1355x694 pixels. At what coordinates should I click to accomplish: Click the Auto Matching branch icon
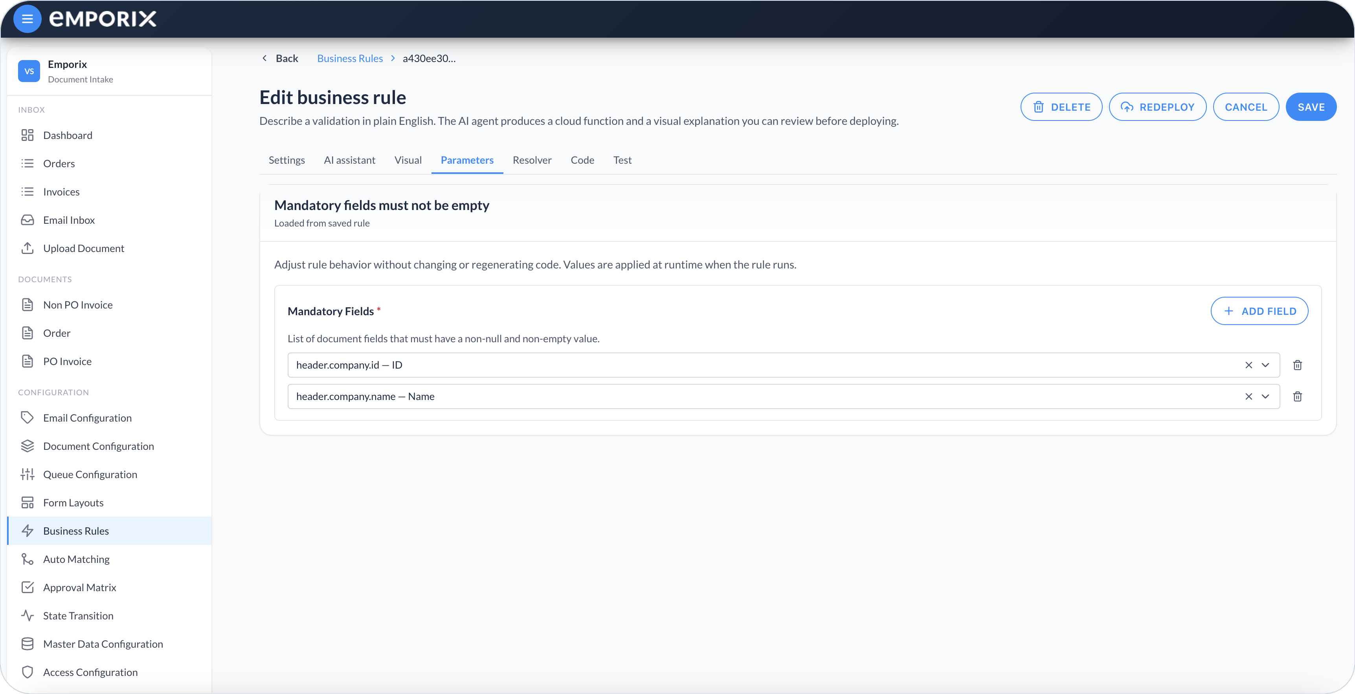28,559
